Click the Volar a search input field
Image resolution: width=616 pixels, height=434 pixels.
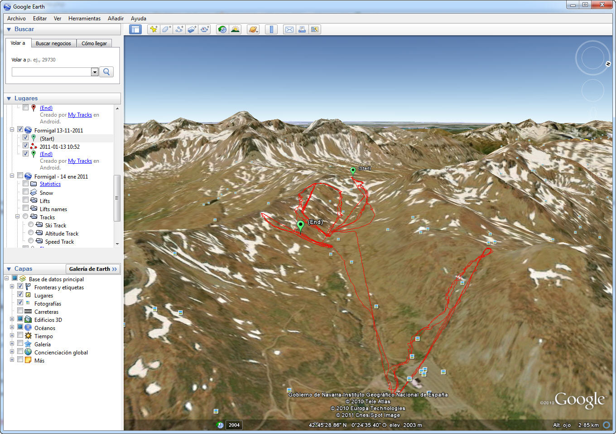[51, 72]
